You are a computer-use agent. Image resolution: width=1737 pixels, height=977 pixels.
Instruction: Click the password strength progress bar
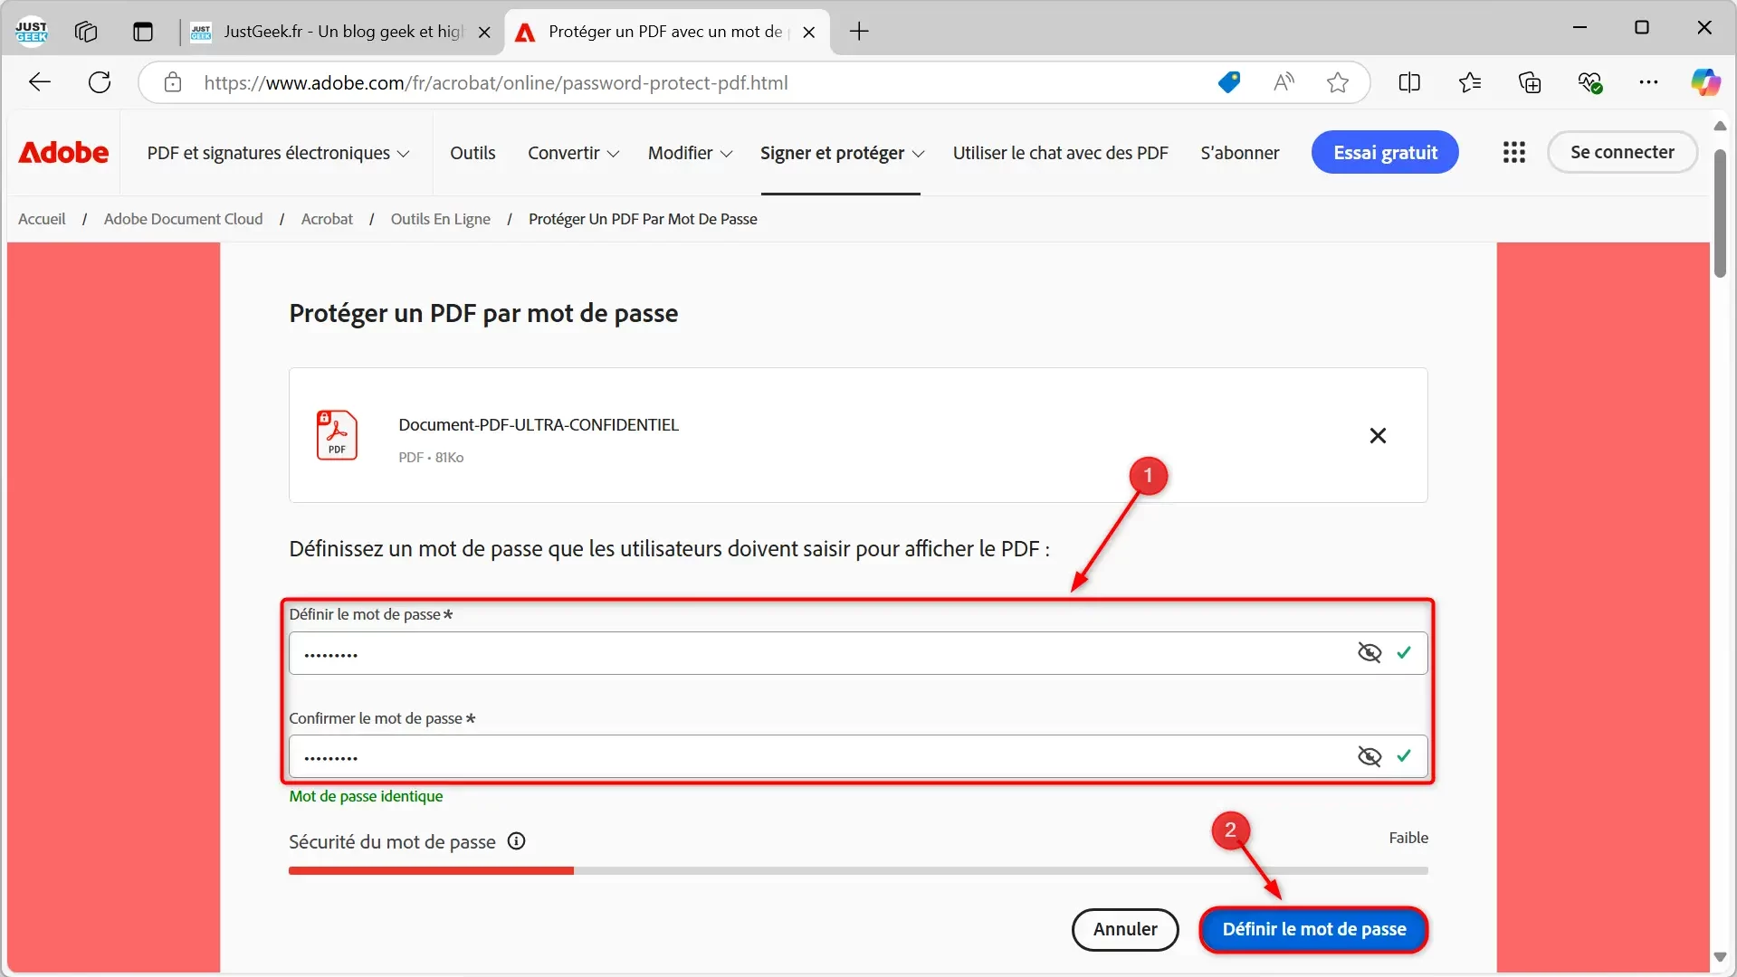[x=858, y=870]
